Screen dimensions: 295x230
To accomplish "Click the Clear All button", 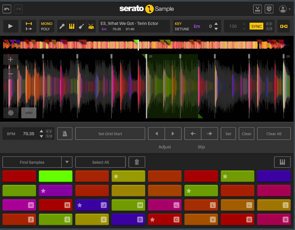I will tap(274, 134).
